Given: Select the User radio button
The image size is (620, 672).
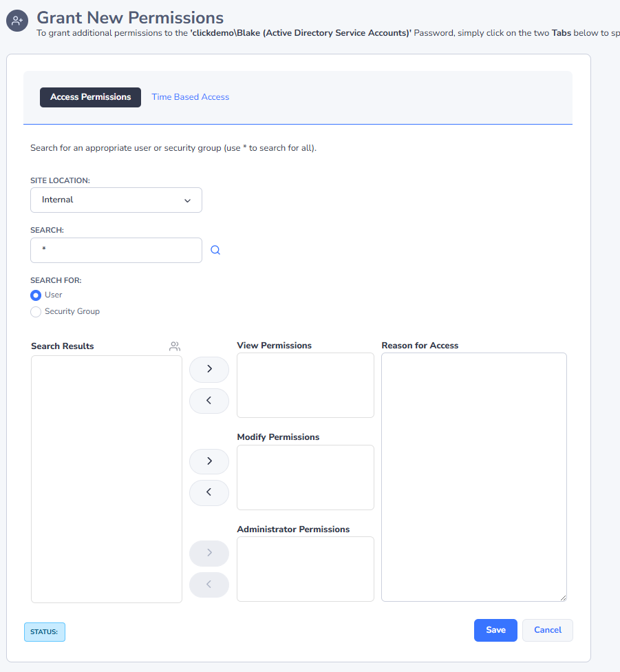Looking at the screenshot, I should pyautogui.click(x=35, y=295).
